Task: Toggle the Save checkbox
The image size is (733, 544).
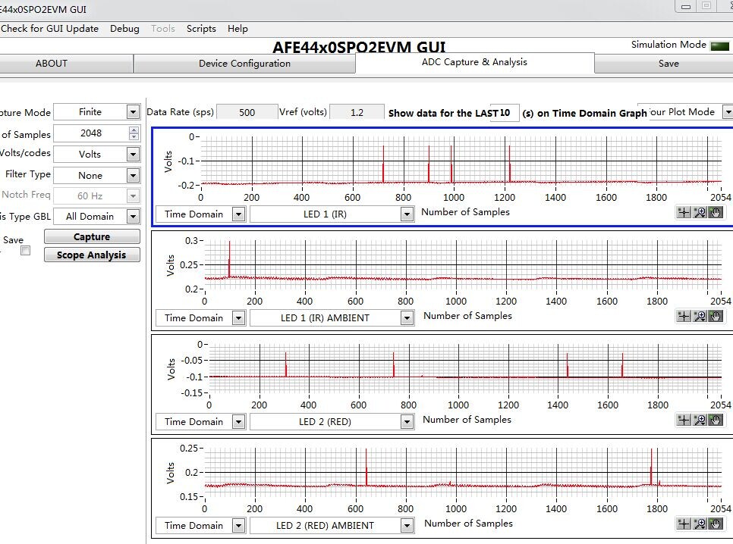Action: tap(25, 251)
